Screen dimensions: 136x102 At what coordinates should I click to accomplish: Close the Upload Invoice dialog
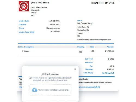(75, 69)
